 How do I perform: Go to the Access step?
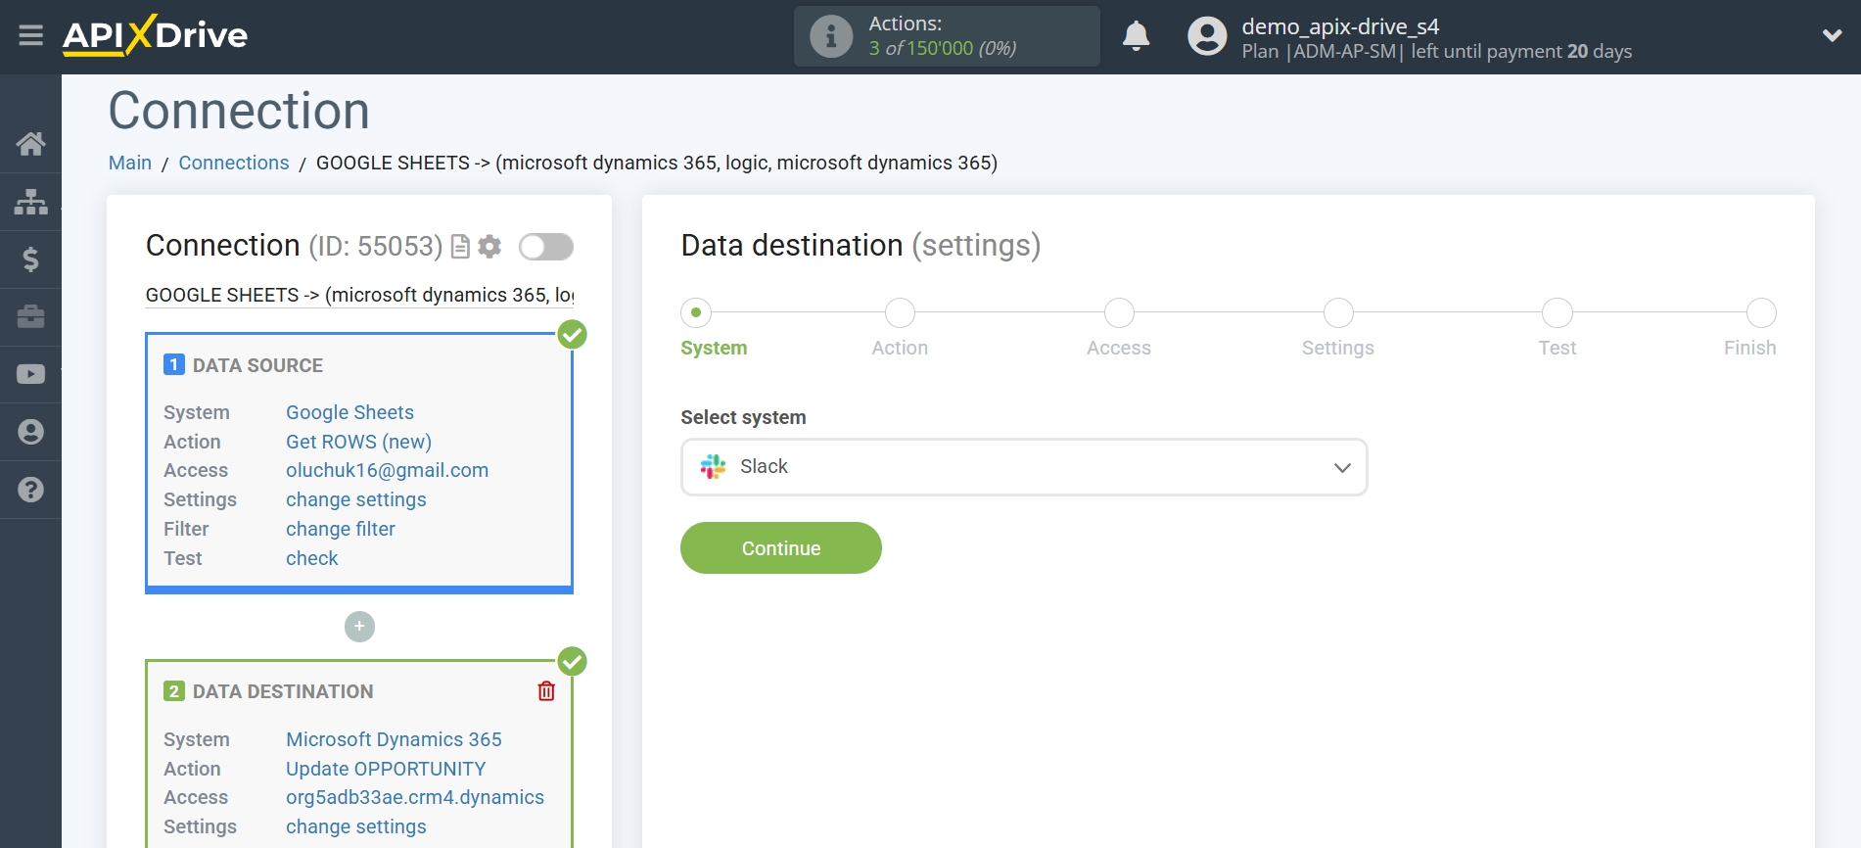[x=1119, y=348]
